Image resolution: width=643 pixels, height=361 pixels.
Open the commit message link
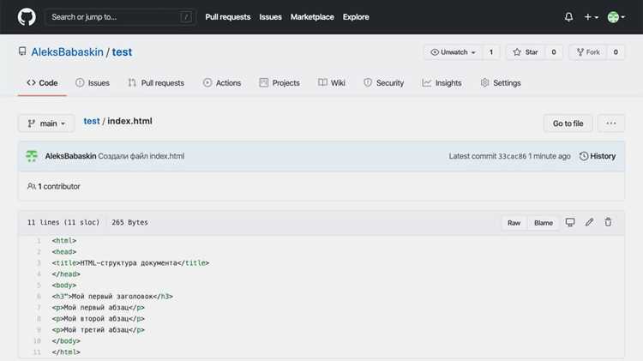[x=141, y=156]
